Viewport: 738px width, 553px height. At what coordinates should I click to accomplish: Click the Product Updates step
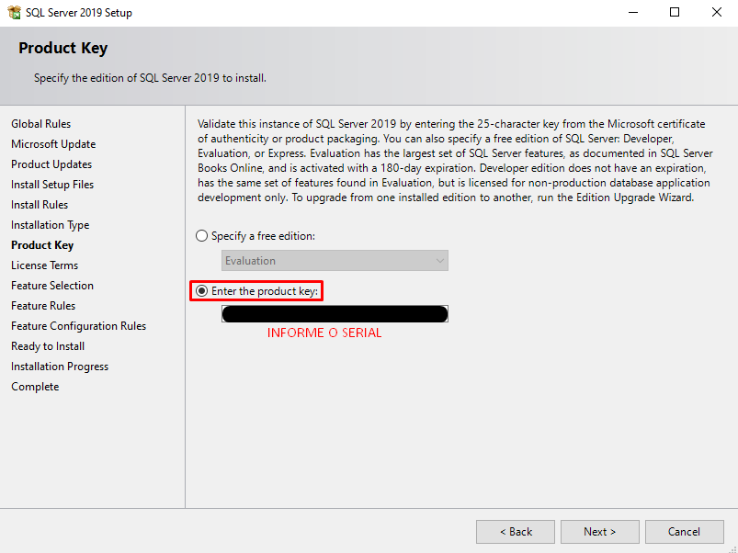coord(51,164)
